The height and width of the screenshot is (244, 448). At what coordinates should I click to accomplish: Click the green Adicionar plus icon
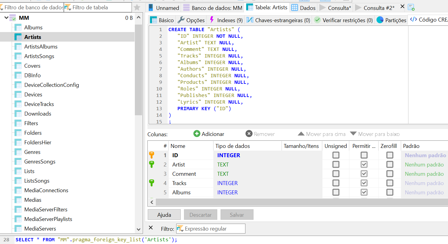[x=197, y=134]
